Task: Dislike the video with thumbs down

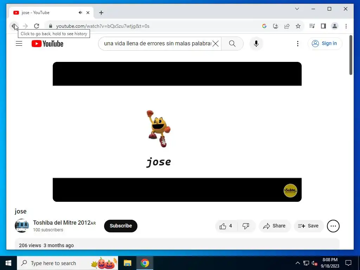Action: (246, 226)
